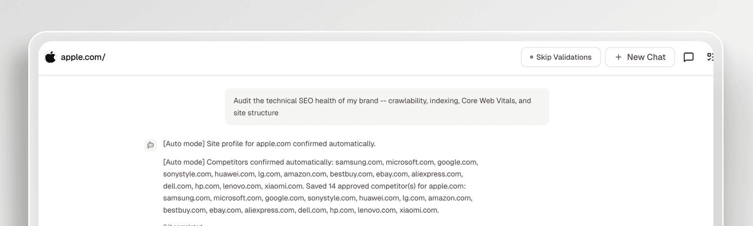Click the 0/1 completed progress indicator
This screenshot has height=226, width=753.
[182, 224]
